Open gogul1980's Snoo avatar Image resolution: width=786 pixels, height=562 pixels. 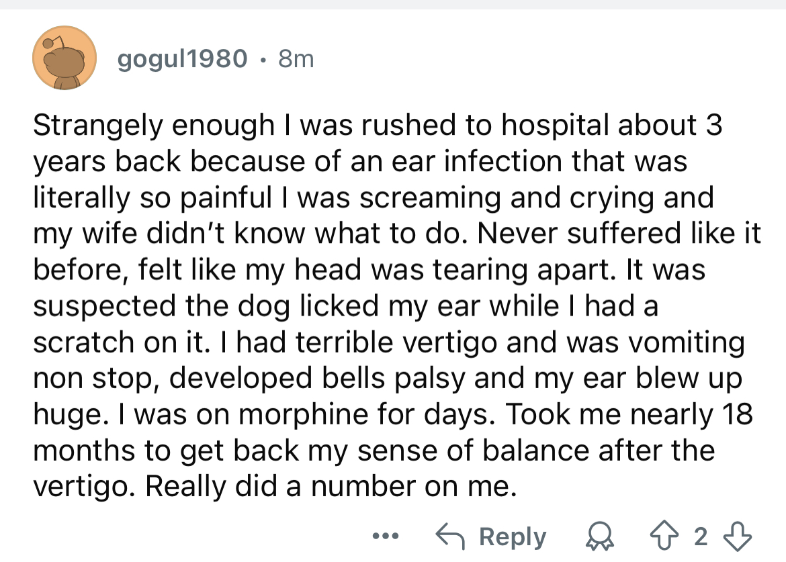click(64, 58)
